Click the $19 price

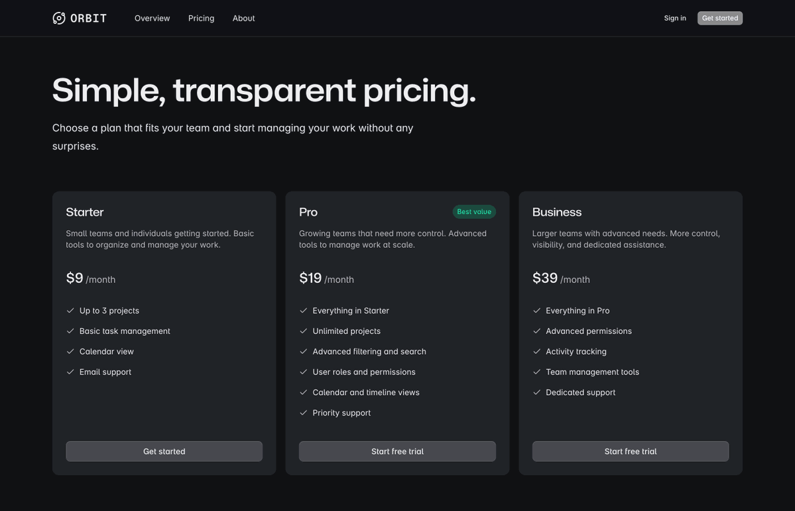pyautogui.click(x=310, y=278)
